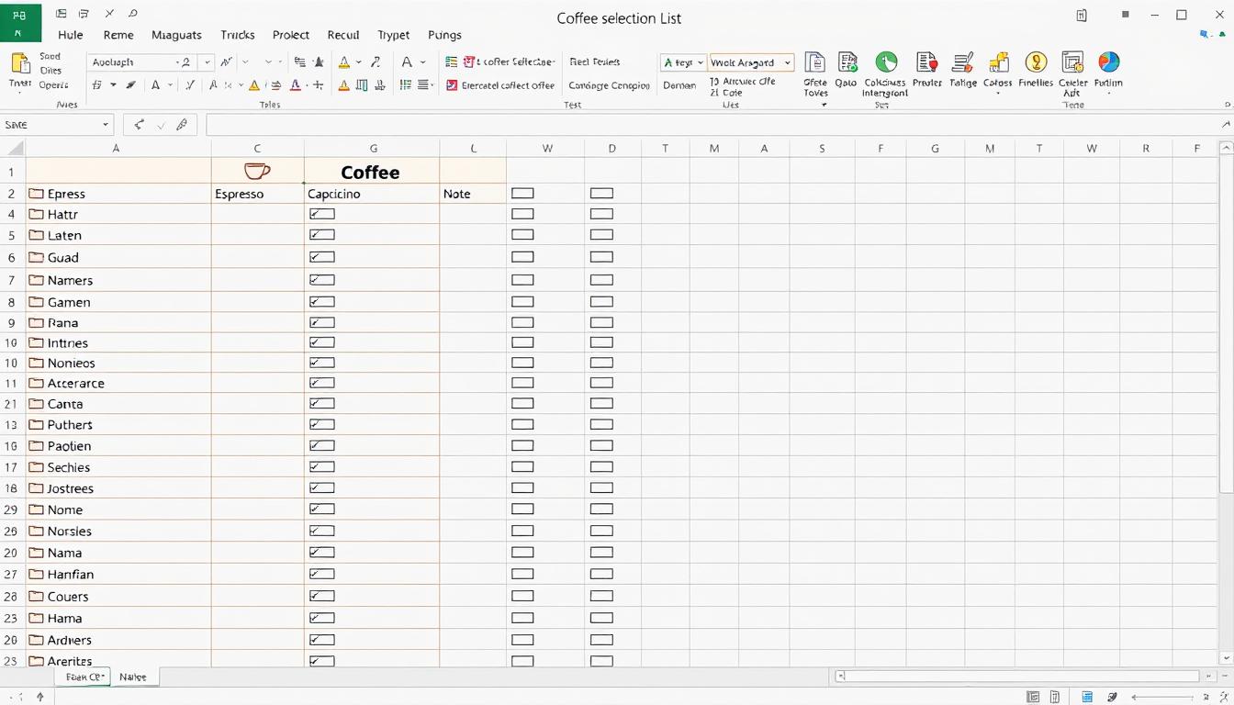Check column W checkbox in Couers row
Screen dimensions: 1234x705
(x=522, y=596)
